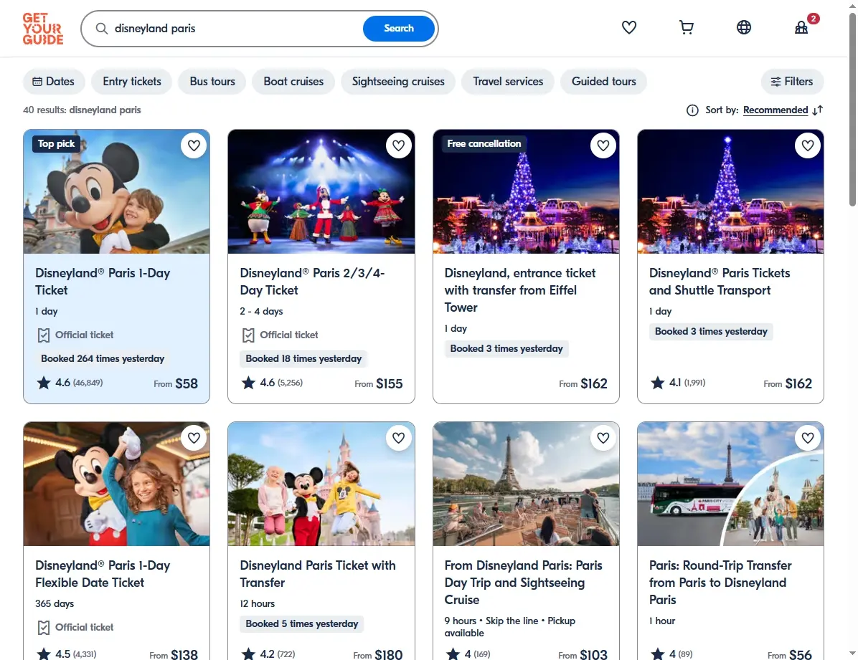
Task: Favorite the Round-Trip Transfer card
Action: (x=808, y=438)
